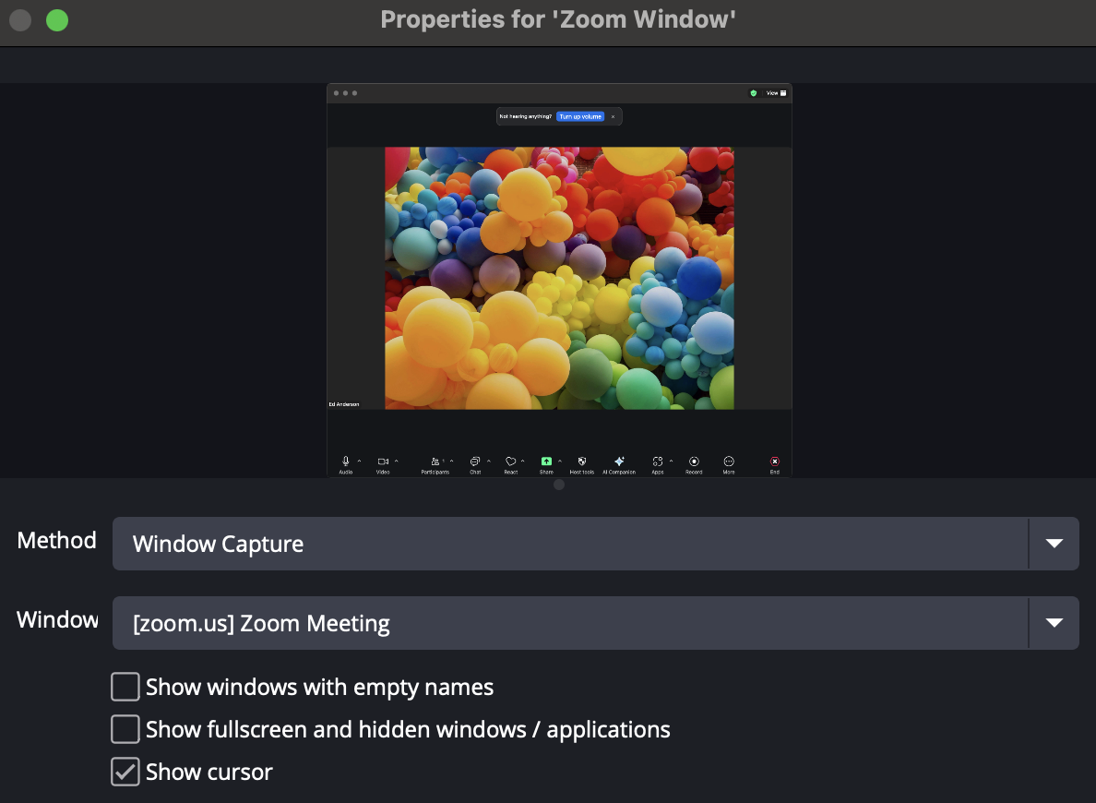Click the balloon video preview thumbnail
The height and width of the screenshot is (803, 1096).
coord(559,278)
